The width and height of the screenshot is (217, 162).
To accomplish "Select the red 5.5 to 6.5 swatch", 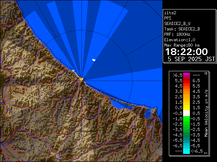I will (186, 81).
